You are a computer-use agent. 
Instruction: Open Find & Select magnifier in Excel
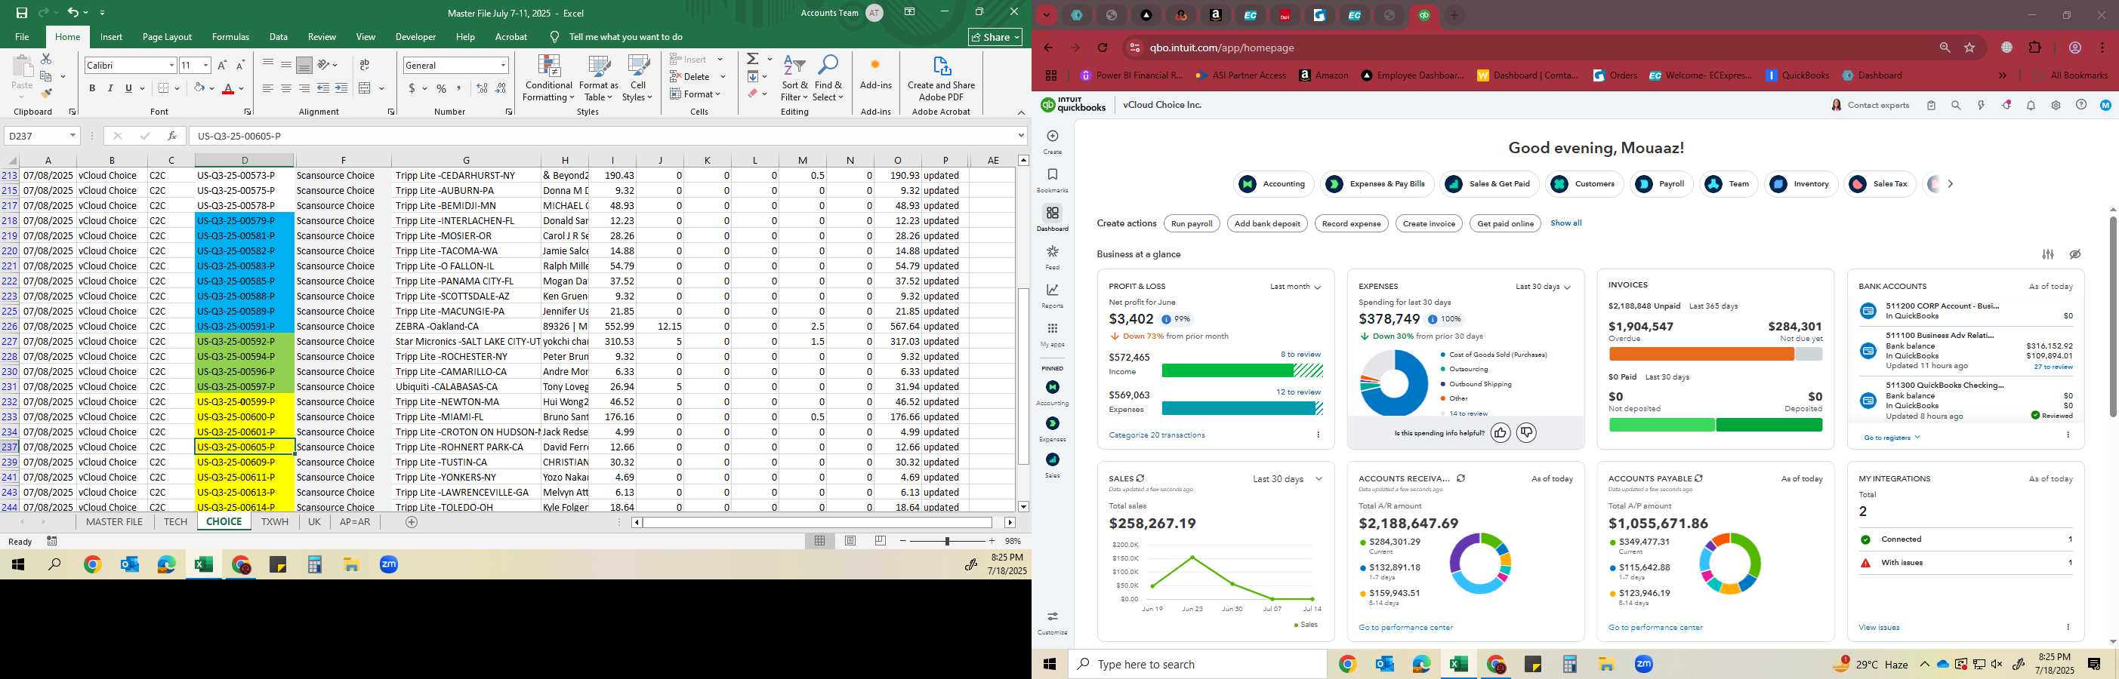pyautogui.click(x=828, y=79)
